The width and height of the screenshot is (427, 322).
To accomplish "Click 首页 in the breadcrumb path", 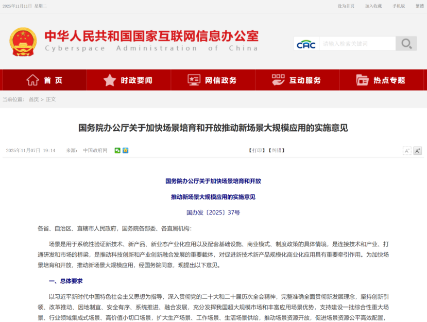I will pos(33,99).
